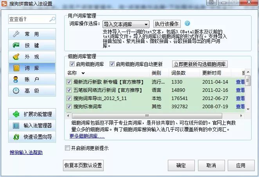259x177 pixels.
Task: Click the vertical scrollbar thumb in list
Action: (248, 80)
